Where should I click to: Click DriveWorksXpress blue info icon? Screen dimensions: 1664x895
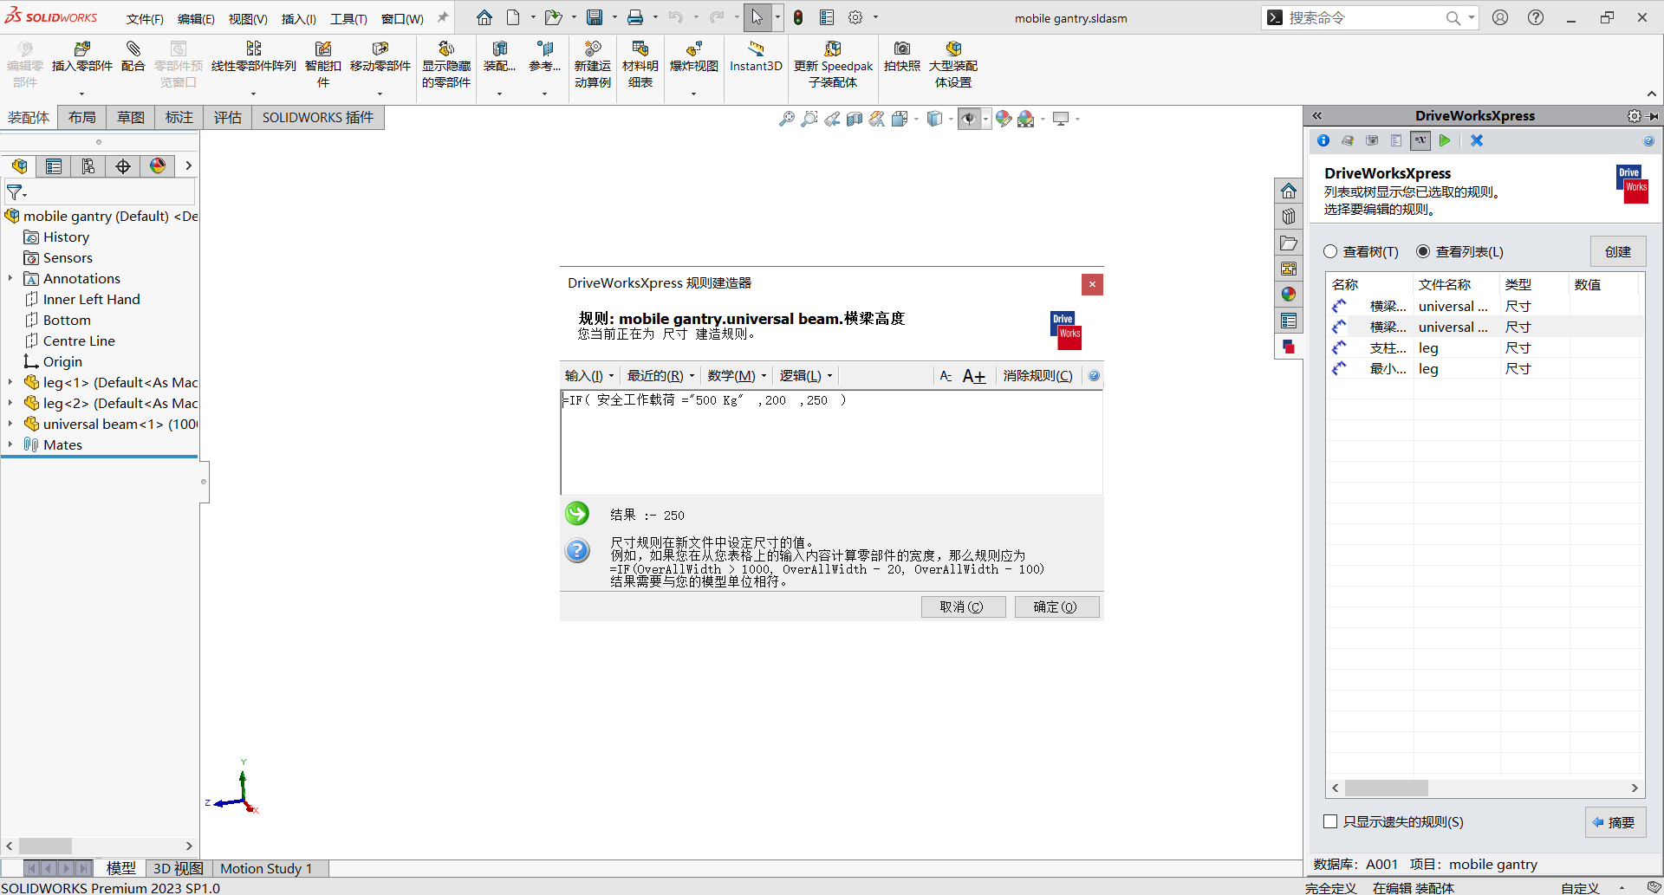[1323, 140]
